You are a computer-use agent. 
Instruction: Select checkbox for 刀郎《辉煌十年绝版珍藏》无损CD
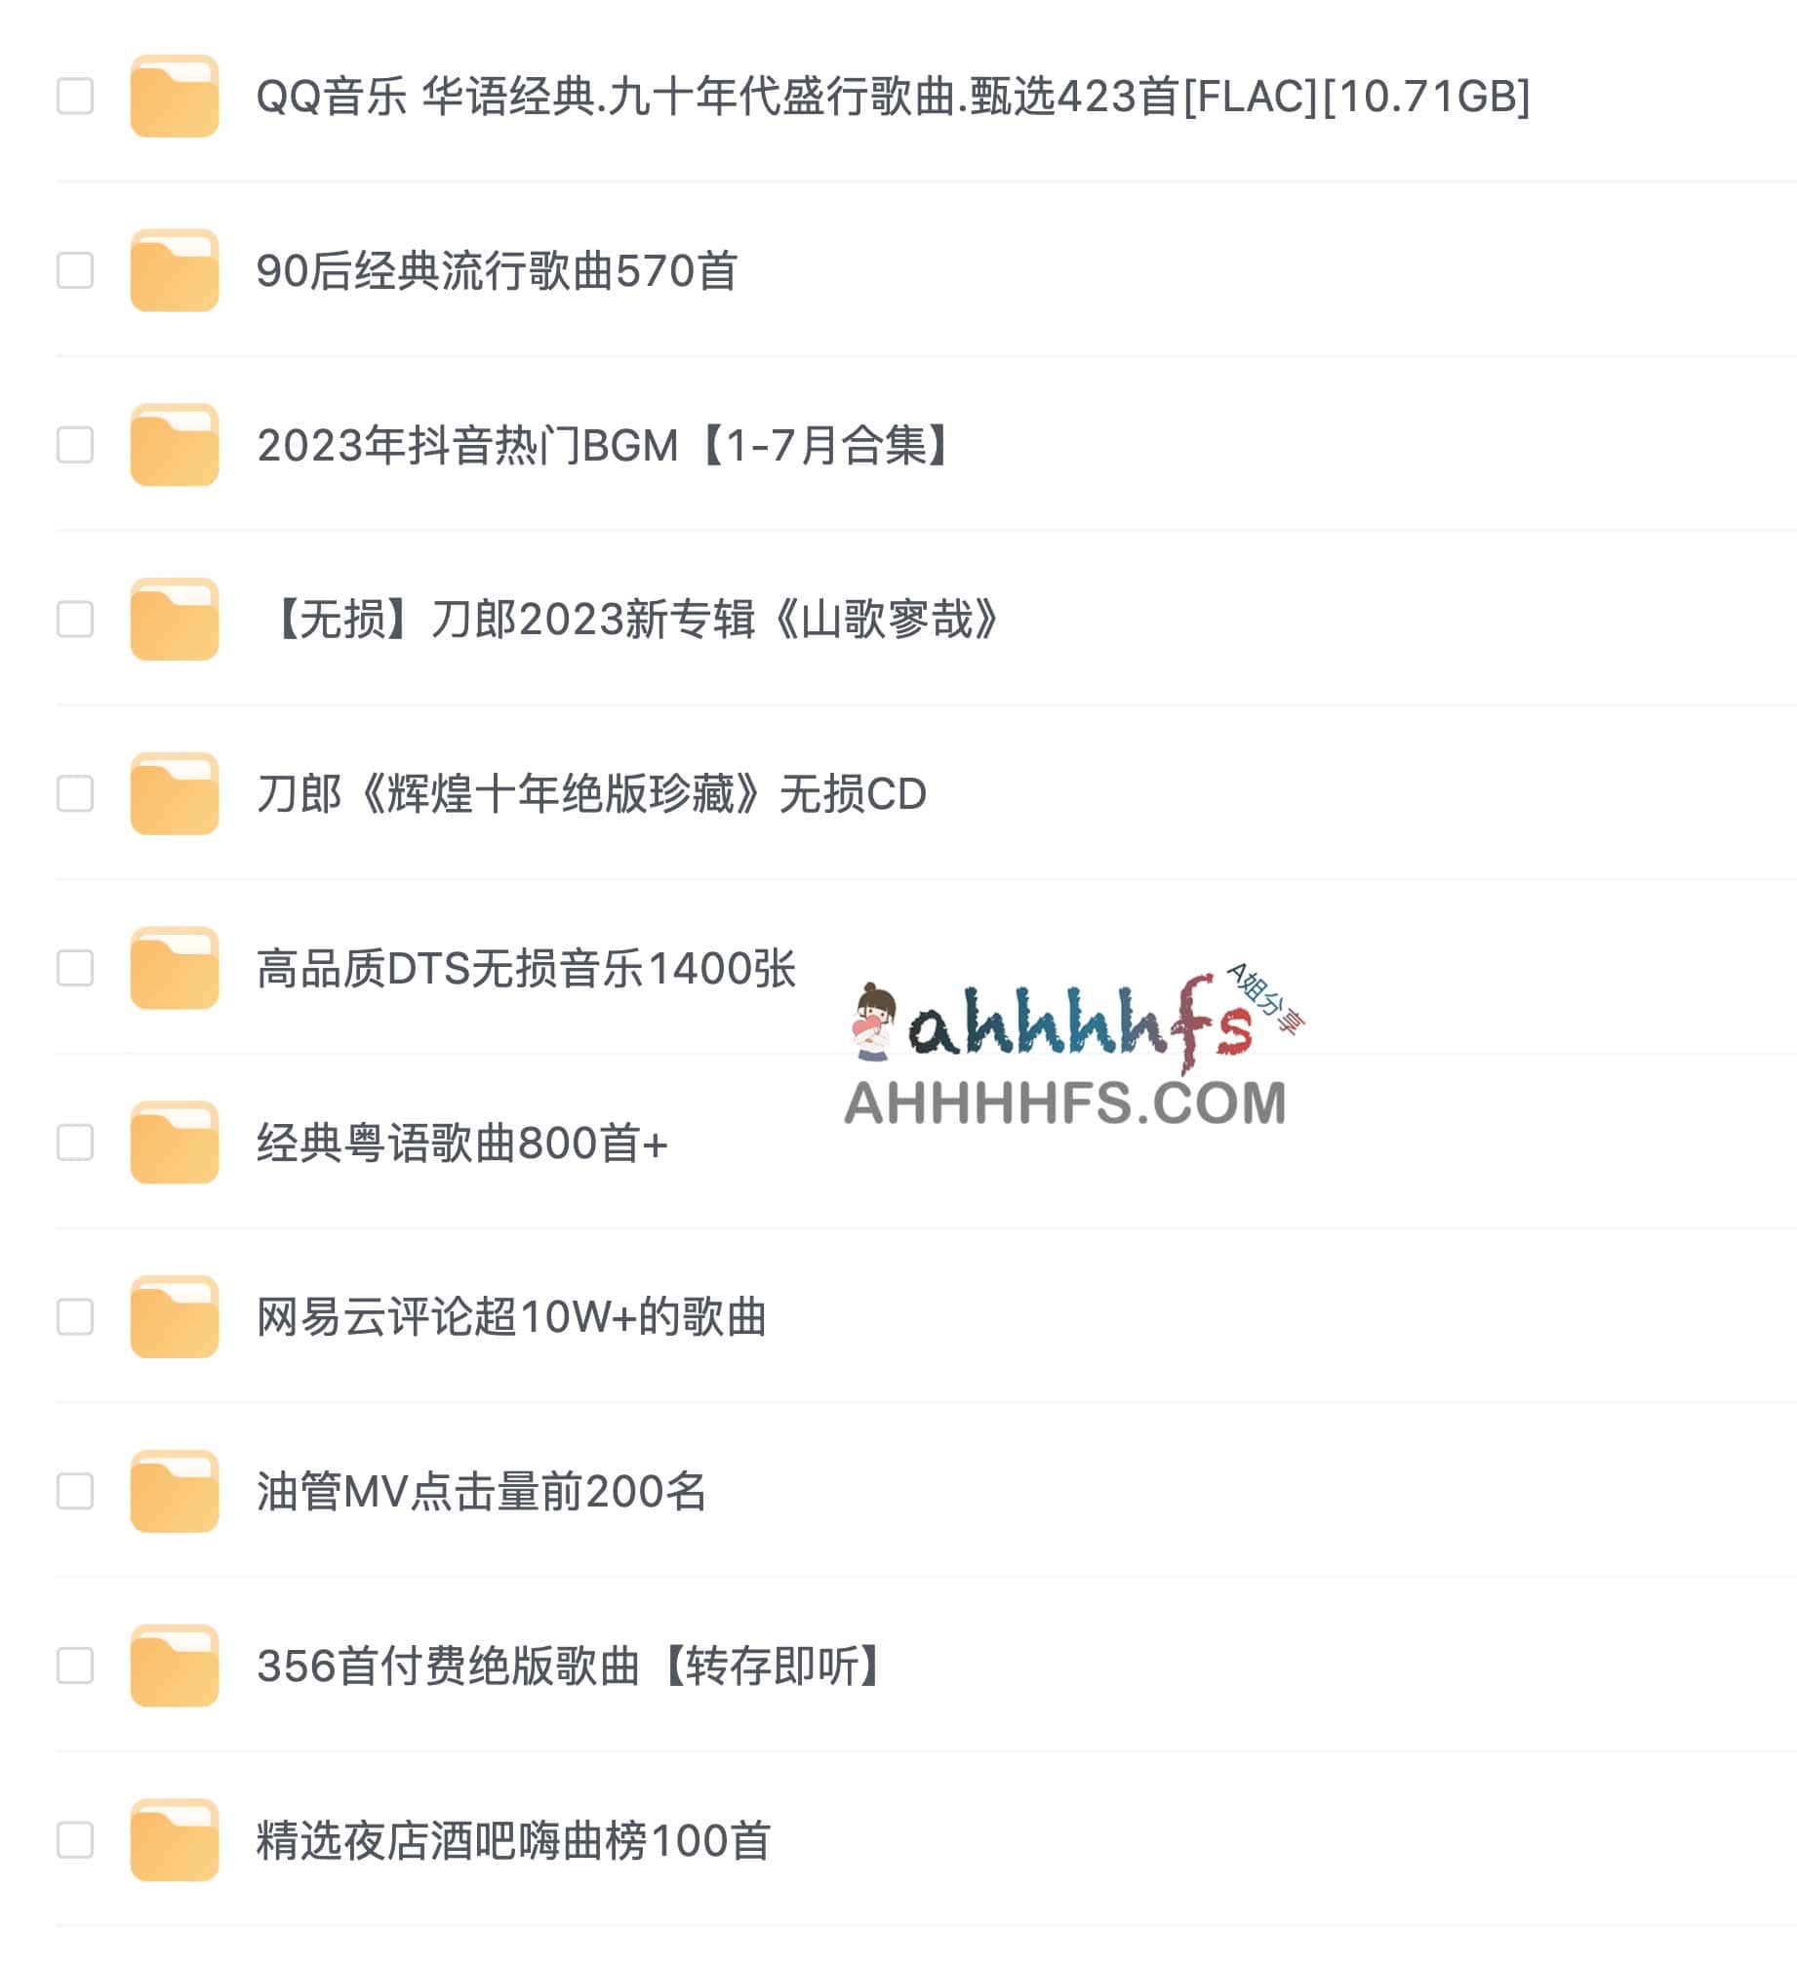(x=75, y=794)
